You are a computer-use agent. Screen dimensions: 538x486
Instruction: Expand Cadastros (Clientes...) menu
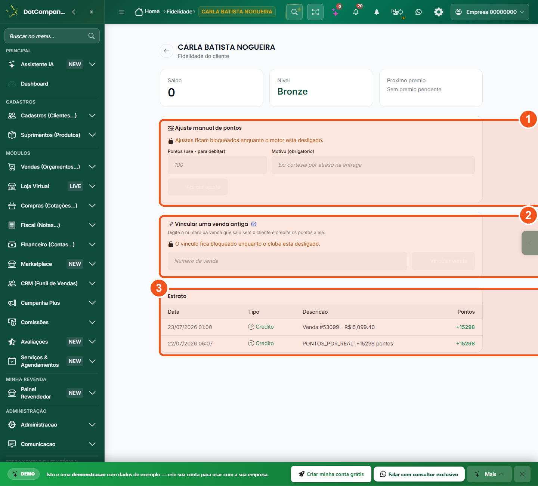pos(52,116)
